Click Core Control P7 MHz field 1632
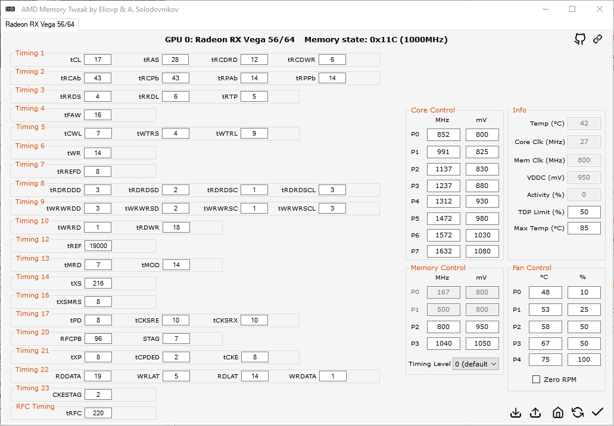The width and height of the screenshot is (614, 426). 443,251
